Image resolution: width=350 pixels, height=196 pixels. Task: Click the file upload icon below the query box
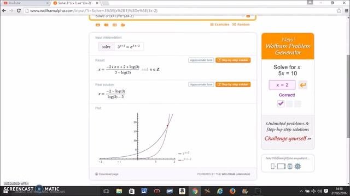tap(122, 25)
